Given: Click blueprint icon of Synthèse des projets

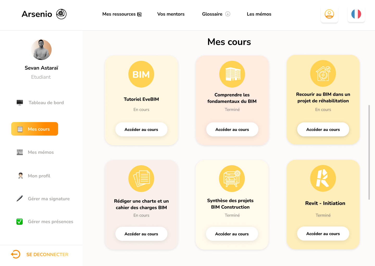Looking at the screenshot, I should click(232, 179).
